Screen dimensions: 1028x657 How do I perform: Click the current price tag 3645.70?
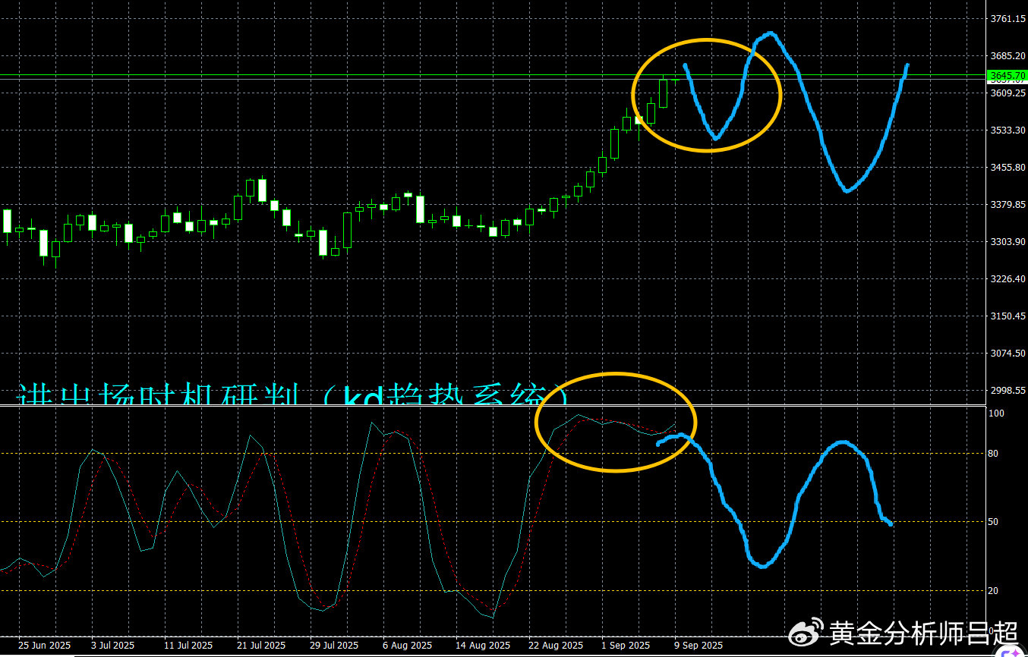[1007, 75]
